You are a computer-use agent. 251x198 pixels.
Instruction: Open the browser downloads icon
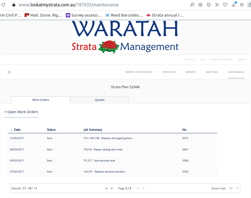234,5
